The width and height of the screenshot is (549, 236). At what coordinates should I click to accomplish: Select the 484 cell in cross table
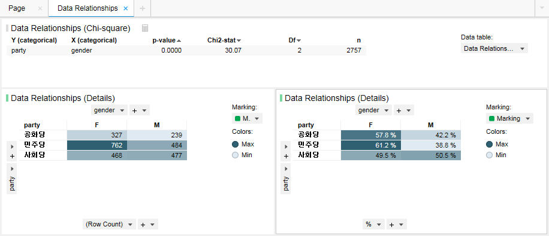[157, 145]
